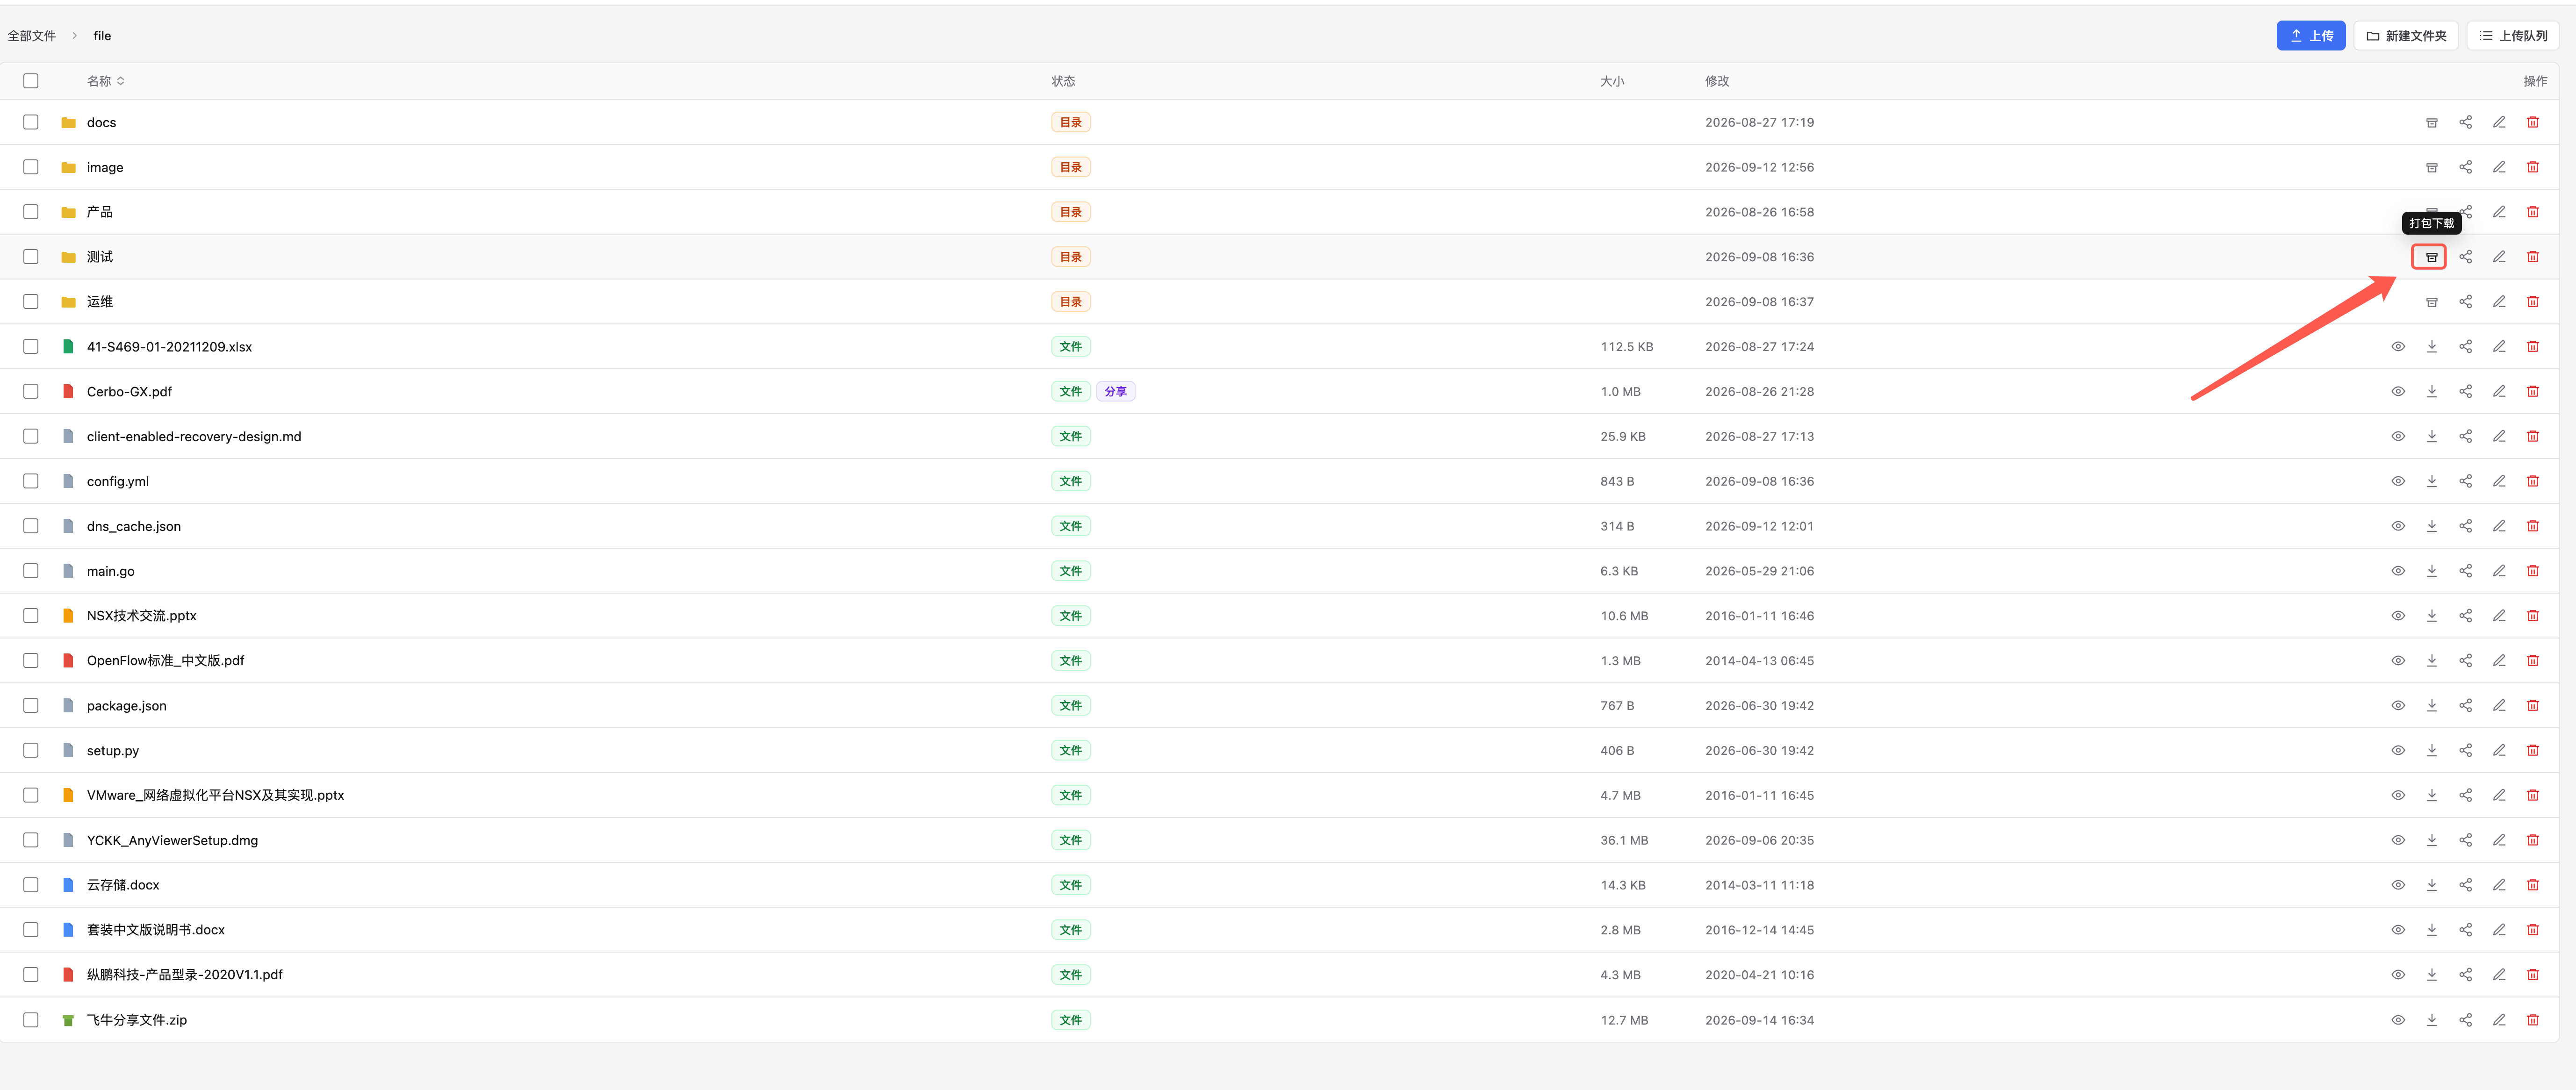Toggle the select-all checkbox in header
The width and height of the screenshot is (2576, 1090).
point(31,81)
